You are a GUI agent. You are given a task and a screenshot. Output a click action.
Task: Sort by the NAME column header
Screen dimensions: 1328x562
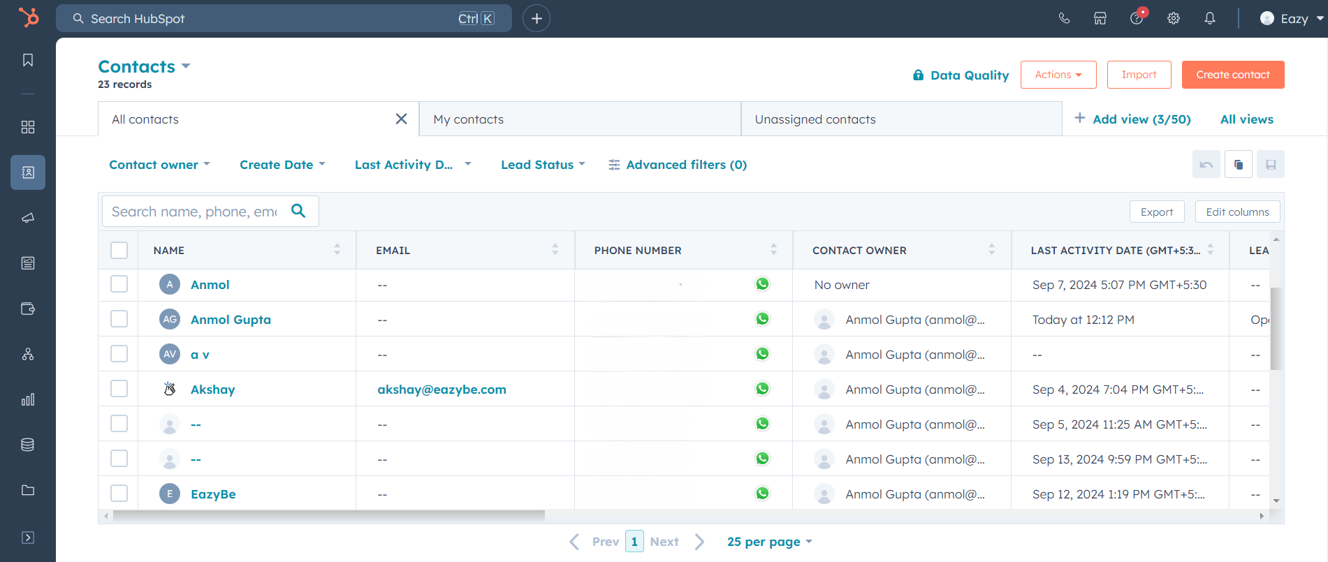[247, 250]
